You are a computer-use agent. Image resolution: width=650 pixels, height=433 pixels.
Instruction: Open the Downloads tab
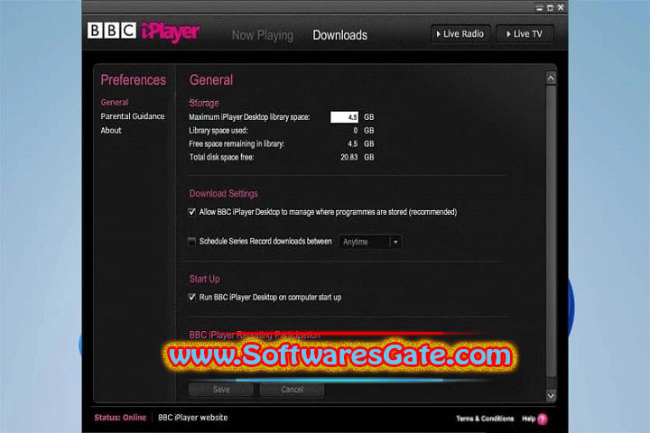click(x=340, y=35)
